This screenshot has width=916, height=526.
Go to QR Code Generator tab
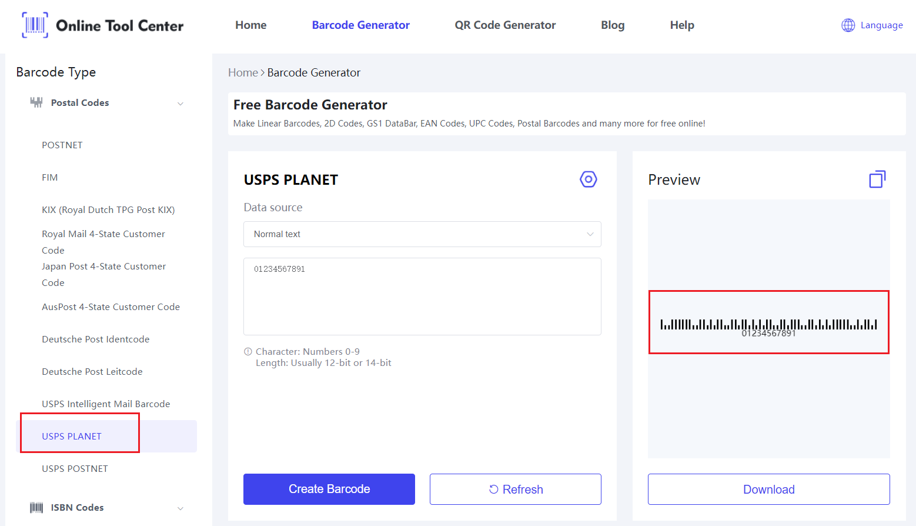pos(505,25)
